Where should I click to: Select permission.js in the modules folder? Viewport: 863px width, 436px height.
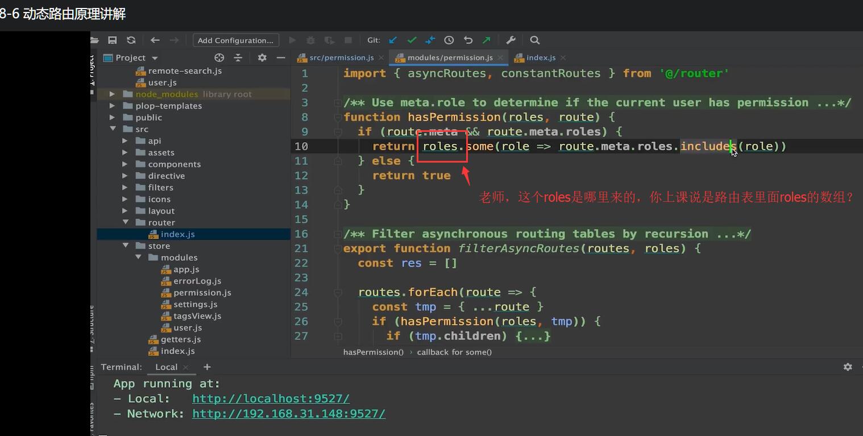[202, 293]
